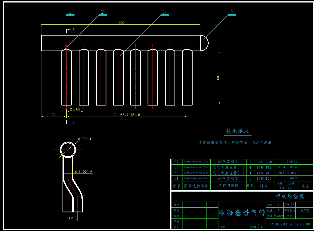Select the weight value "0.2139"

[x=278, y=215]
